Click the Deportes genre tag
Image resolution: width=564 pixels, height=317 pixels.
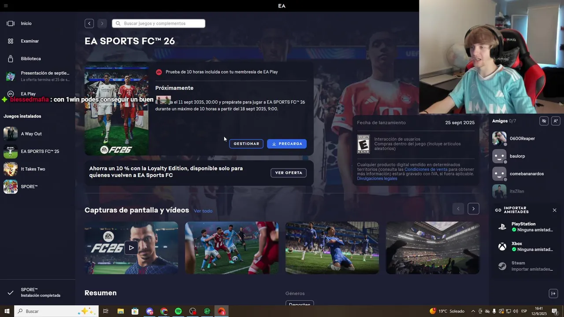point(300,304)
